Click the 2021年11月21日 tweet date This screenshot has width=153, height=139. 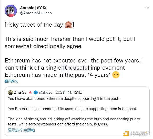point(69,92)
